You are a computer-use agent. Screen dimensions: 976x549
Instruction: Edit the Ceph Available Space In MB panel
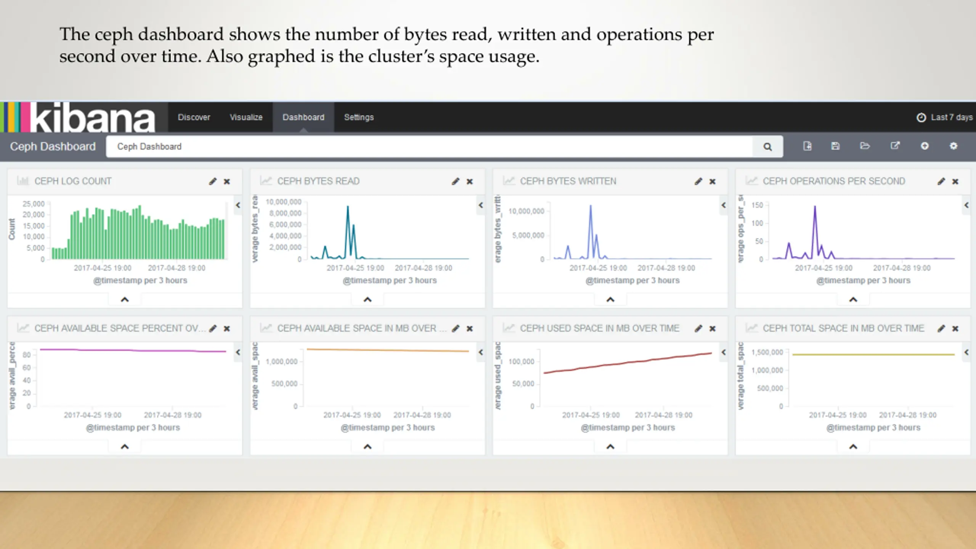click(456, 329)
